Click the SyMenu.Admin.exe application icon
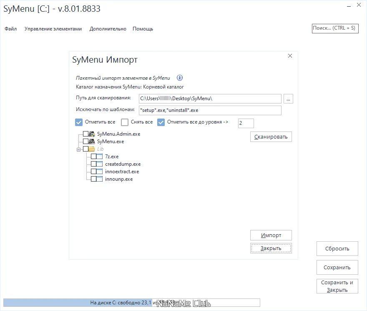367x311 pixels. click(92, 134)
